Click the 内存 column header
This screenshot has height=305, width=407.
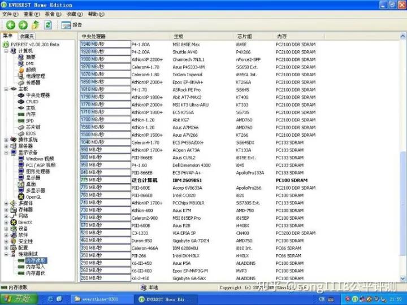coord(283,36)
